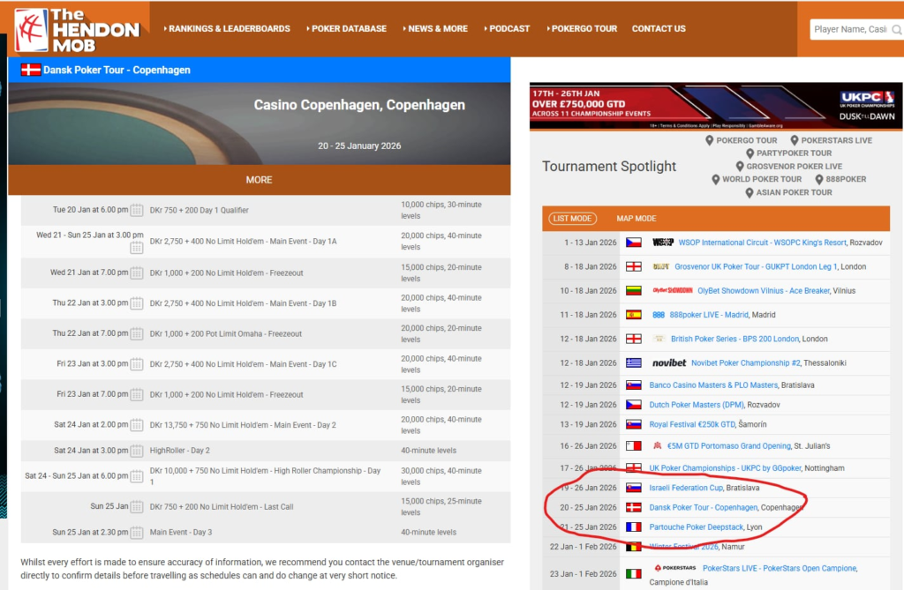Screen dimensions: 904x590
Task: Click the Danish flag in the blue header
Action: (x=30, y=70)
